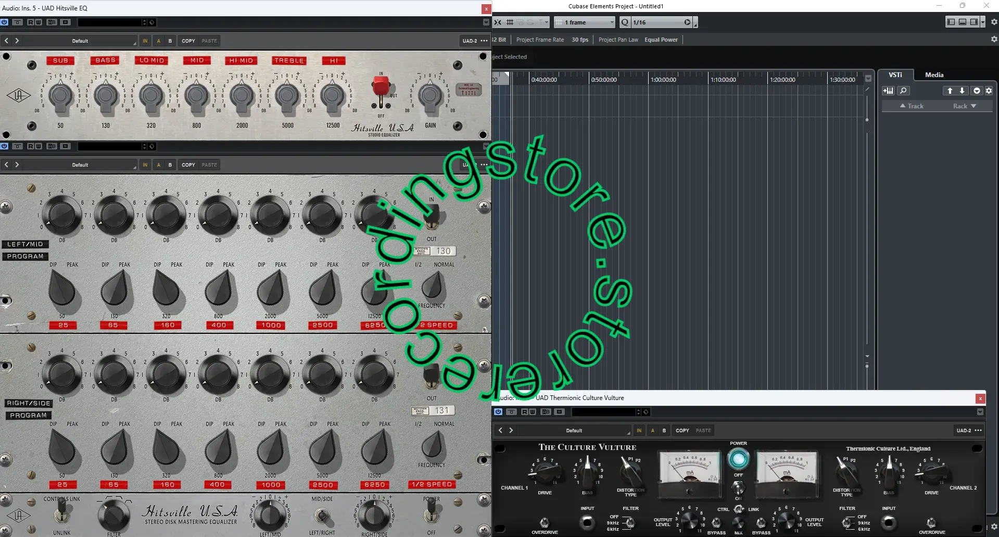The width and height of the screenshot is (999, 537).
Task: Click Read automation in Hitsville EQ window
Action: point(31,22)
